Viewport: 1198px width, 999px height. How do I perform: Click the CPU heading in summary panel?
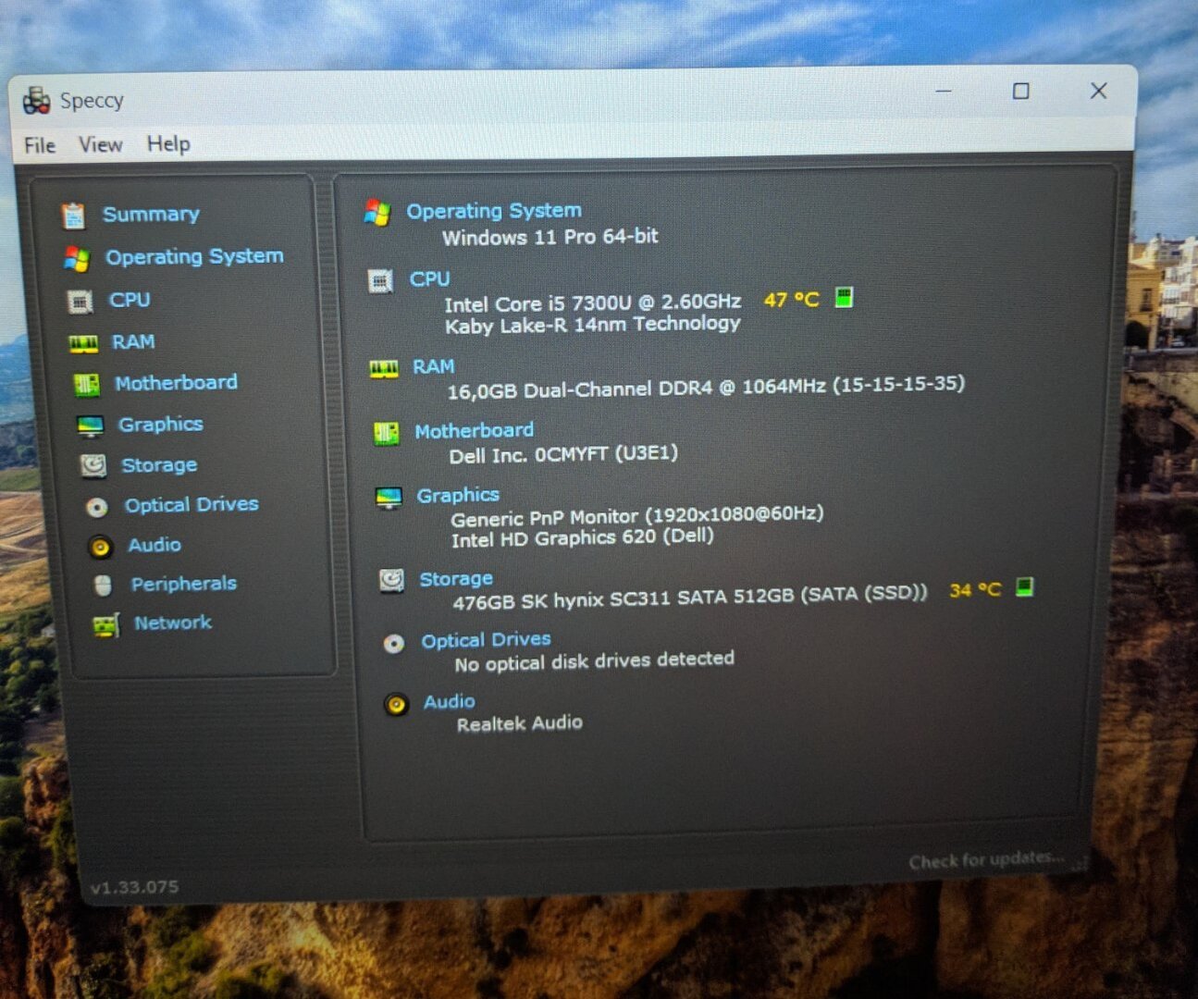coord(429,278)
